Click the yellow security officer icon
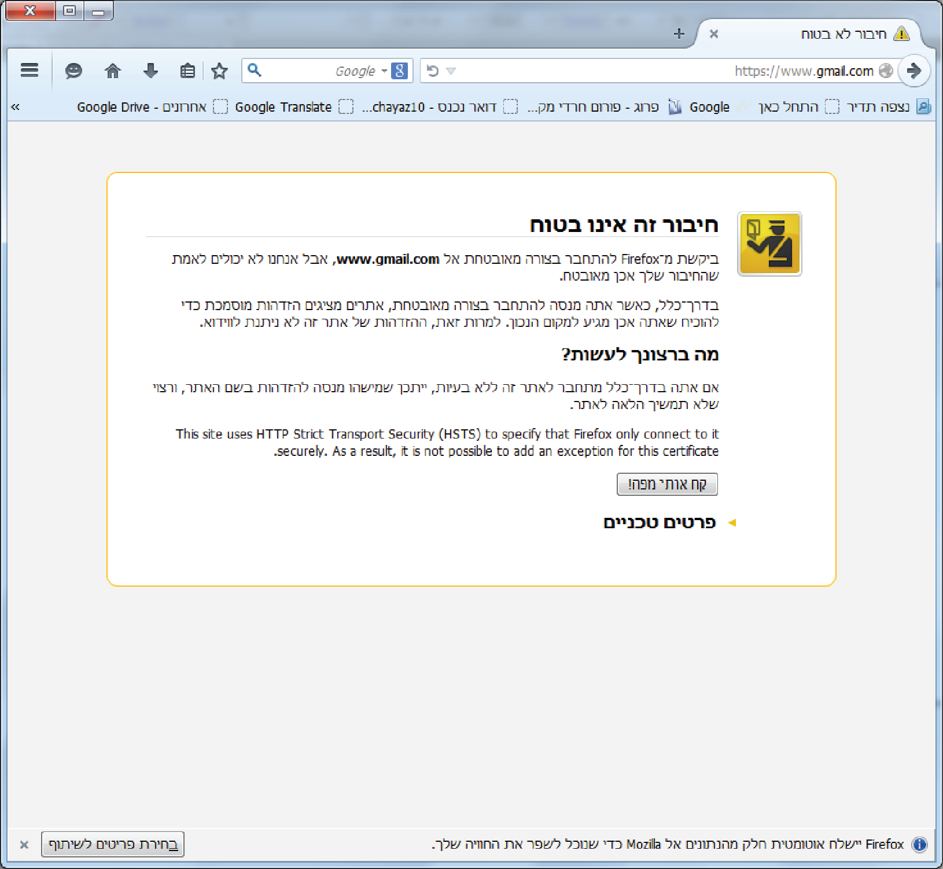The image size is (943, 869). click(769, 244)
